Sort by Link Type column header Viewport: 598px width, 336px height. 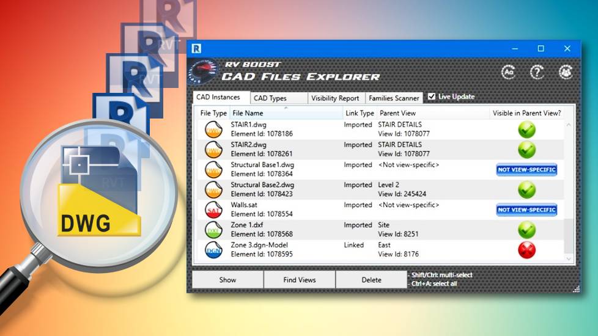pyautogui.click(x=360, y=113)
